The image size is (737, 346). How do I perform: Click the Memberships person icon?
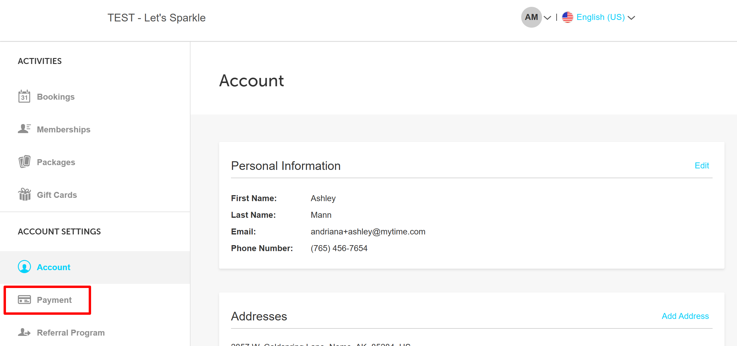(x=24, y=129)
